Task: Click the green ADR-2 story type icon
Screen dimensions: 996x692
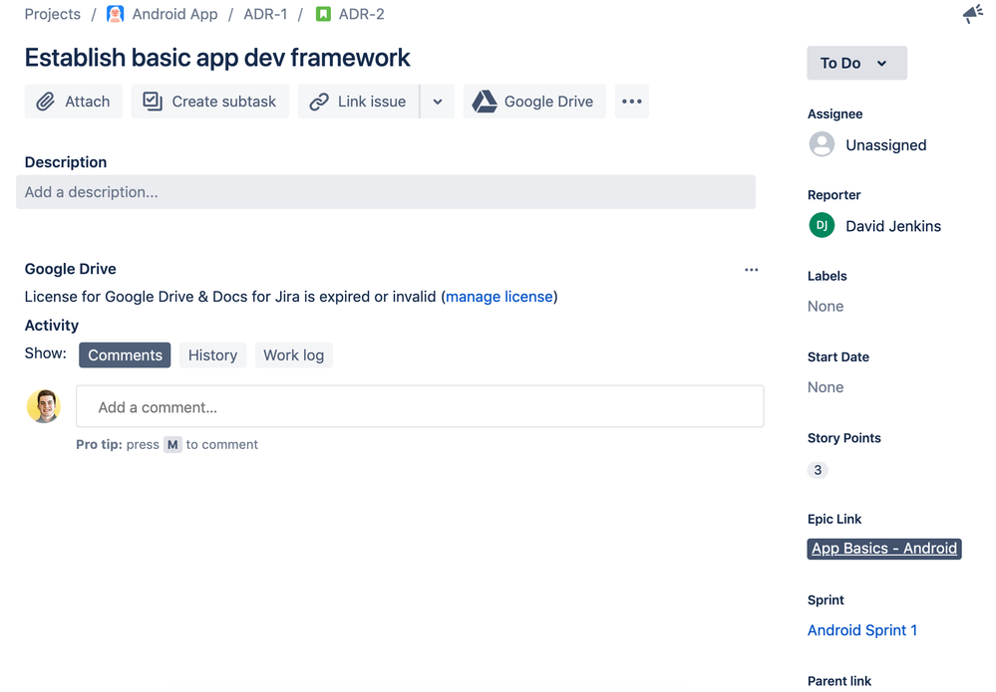Action: click(323, 14)
